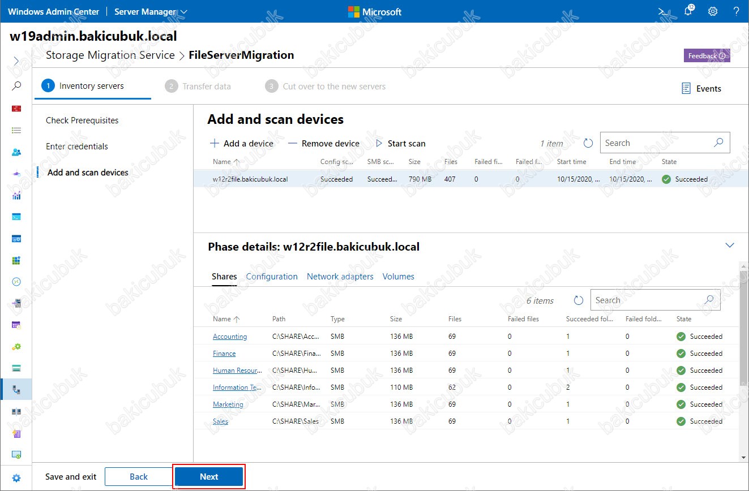Select Add and scan devices step
749x491 pixels.
pos(88,173)
